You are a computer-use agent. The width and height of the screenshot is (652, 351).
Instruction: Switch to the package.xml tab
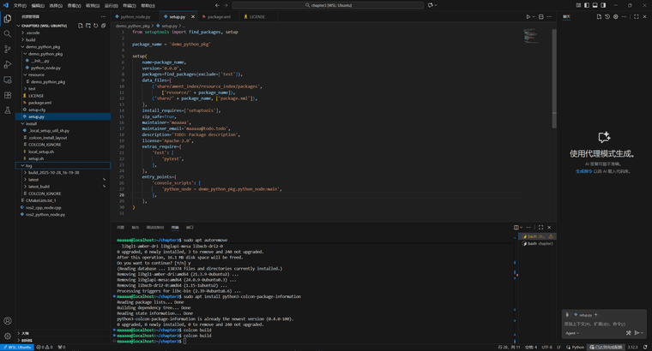click(217, 17)
